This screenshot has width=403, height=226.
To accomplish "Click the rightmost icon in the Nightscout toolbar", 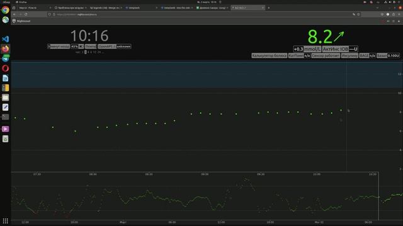I will (399, 21).
